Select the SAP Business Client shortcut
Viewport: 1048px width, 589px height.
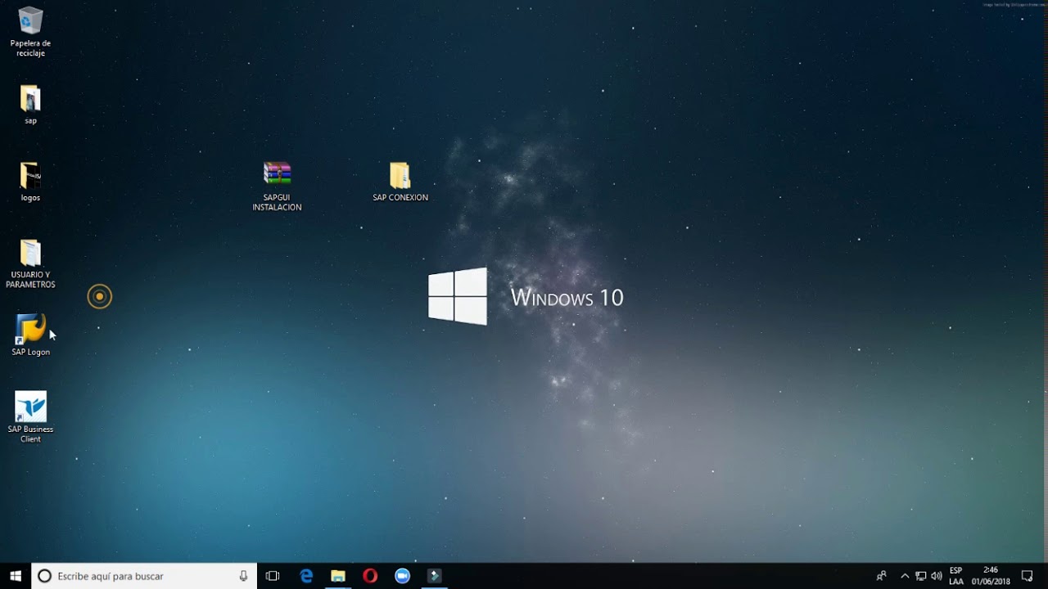coord(30,417)
